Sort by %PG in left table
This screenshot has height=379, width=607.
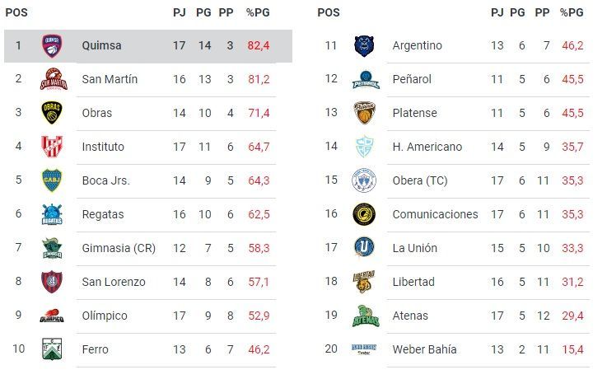[x=258, y=12]
